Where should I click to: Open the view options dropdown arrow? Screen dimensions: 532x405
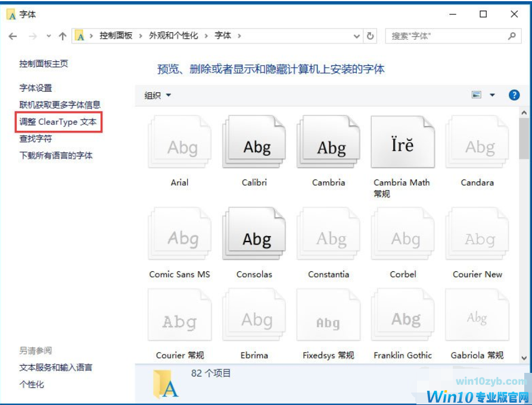[492, 95]
